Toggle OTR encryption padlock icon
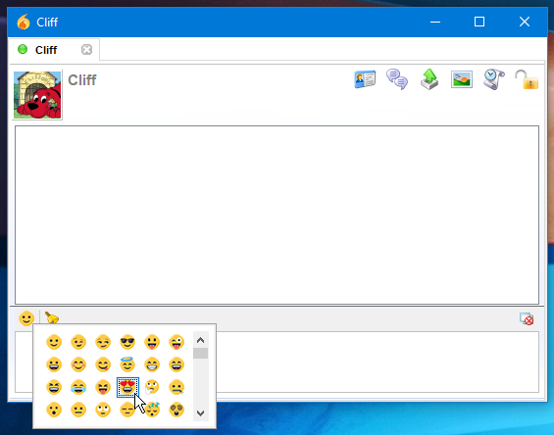The width and height of the screenshot is (554, 435). coord(527,79)
